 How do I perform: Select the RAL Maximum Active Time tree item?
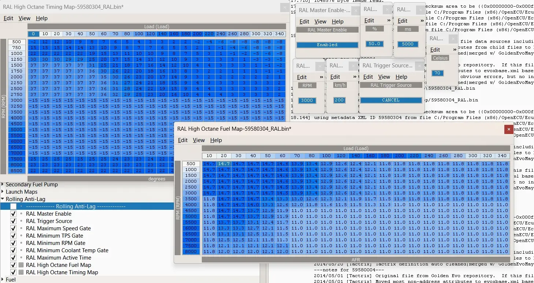point(59,258)
